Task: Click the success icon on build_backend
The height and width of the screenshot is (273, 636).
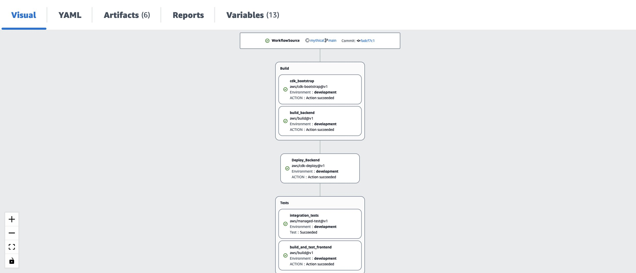Action: click(x=286, y=121)
